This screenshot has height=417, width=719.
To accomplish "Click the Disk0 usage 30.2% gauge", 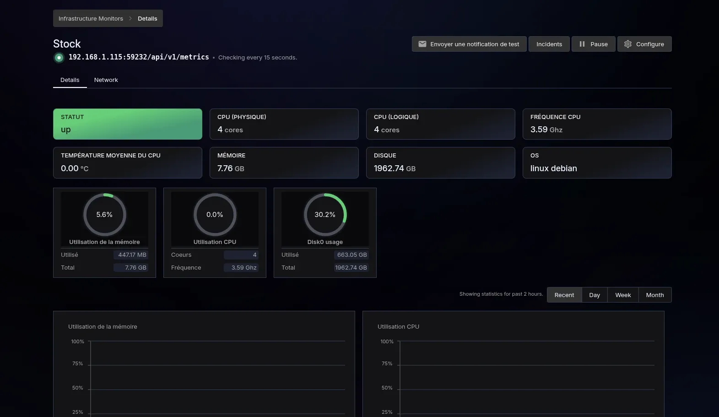I will [x=325, y=214].
